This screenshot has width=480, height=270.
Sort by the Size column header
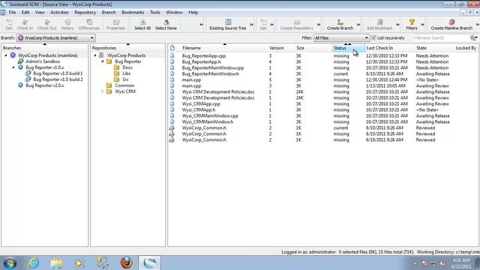point(300,48)
